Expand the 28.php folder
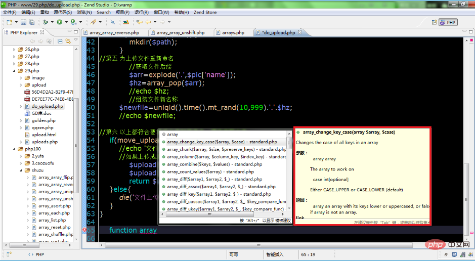The width and height of the screenshot is (475, 261). [14, 64]
